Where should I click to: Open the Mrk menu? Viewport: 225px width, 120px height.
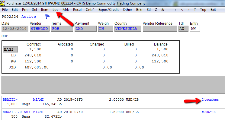point(66,10)
